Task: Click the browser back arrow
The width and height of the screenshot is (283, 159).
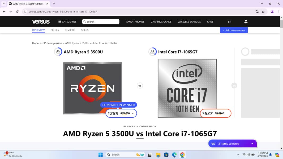Action: click(4, 11)
